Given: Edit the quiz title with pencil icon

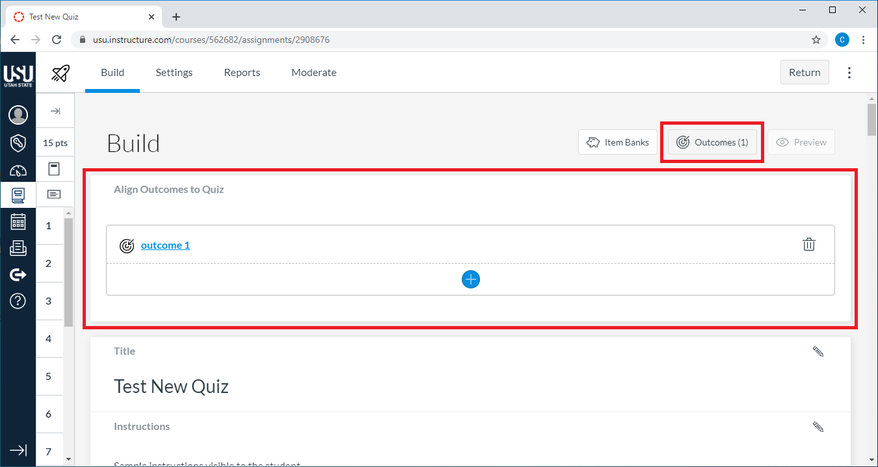Looking at the screenshot, I should click(x=818, y=351).
